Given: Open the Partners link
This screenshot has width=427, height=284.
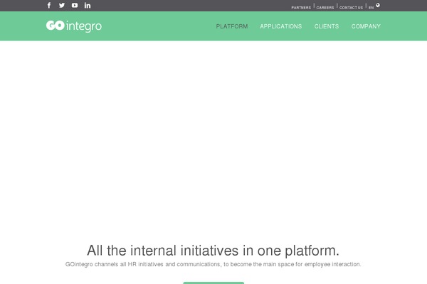Looking at the screenshot, I should (x=301, y=8).
